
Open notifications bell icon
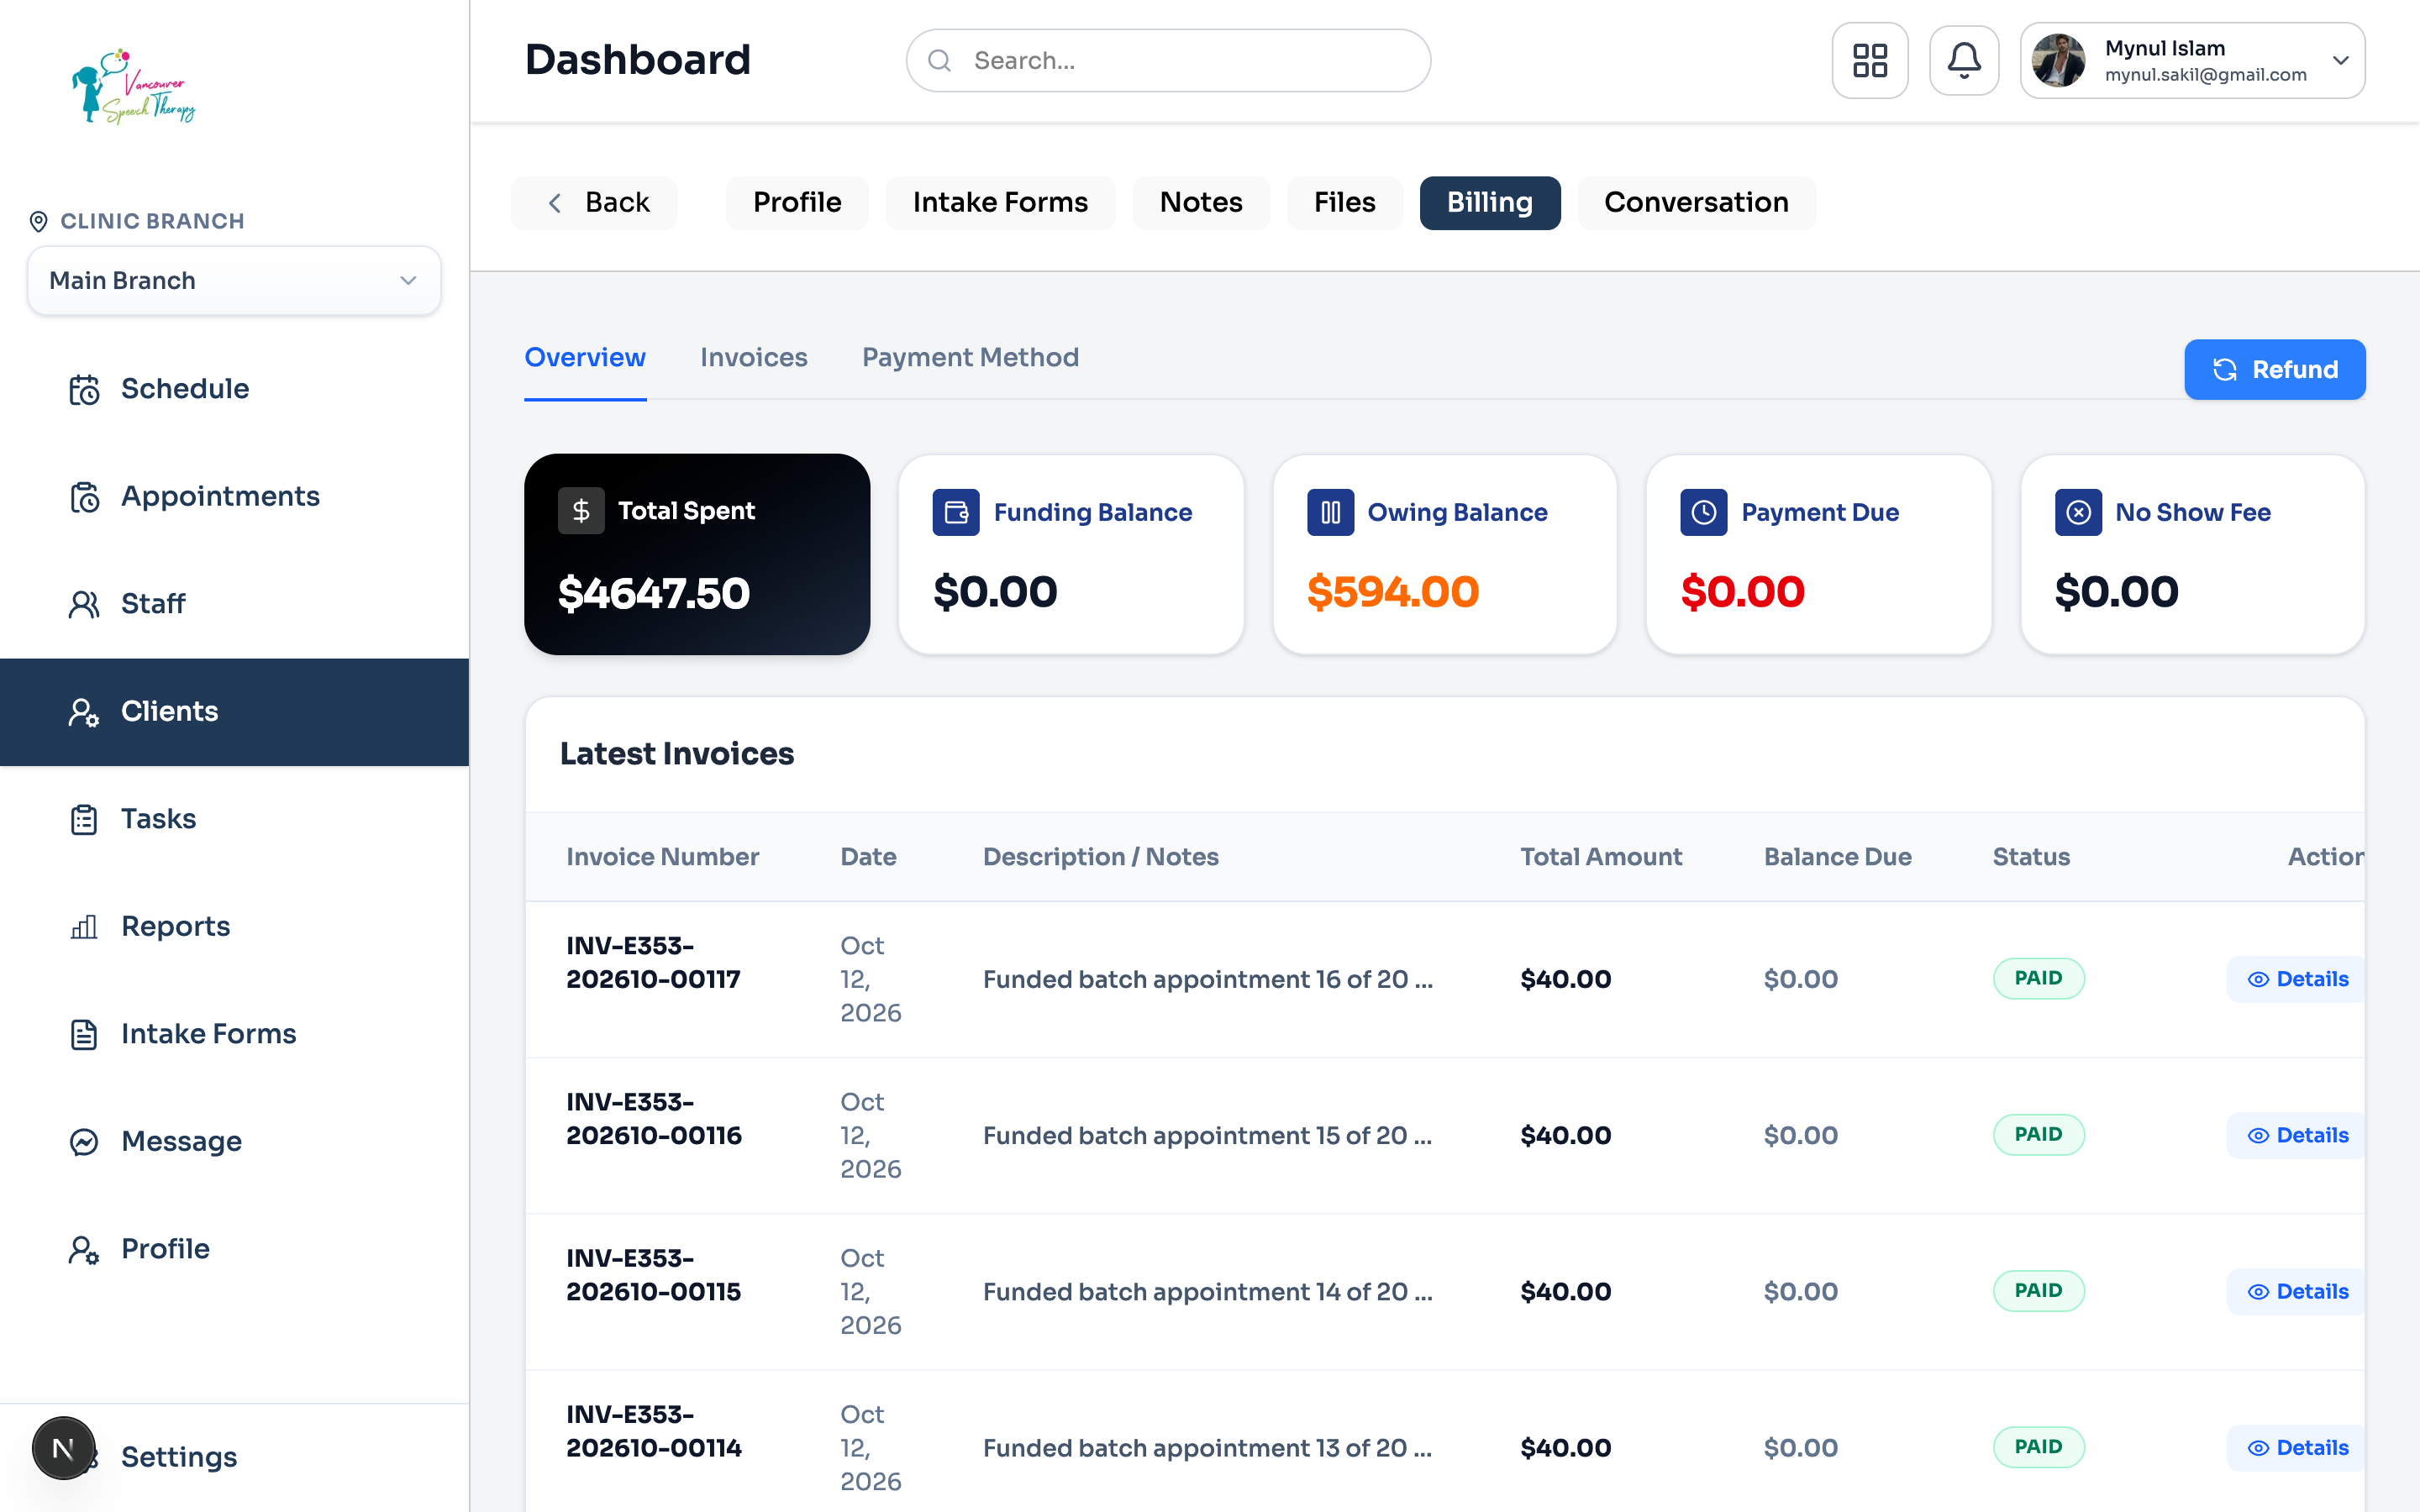[x=1964, y=60]
